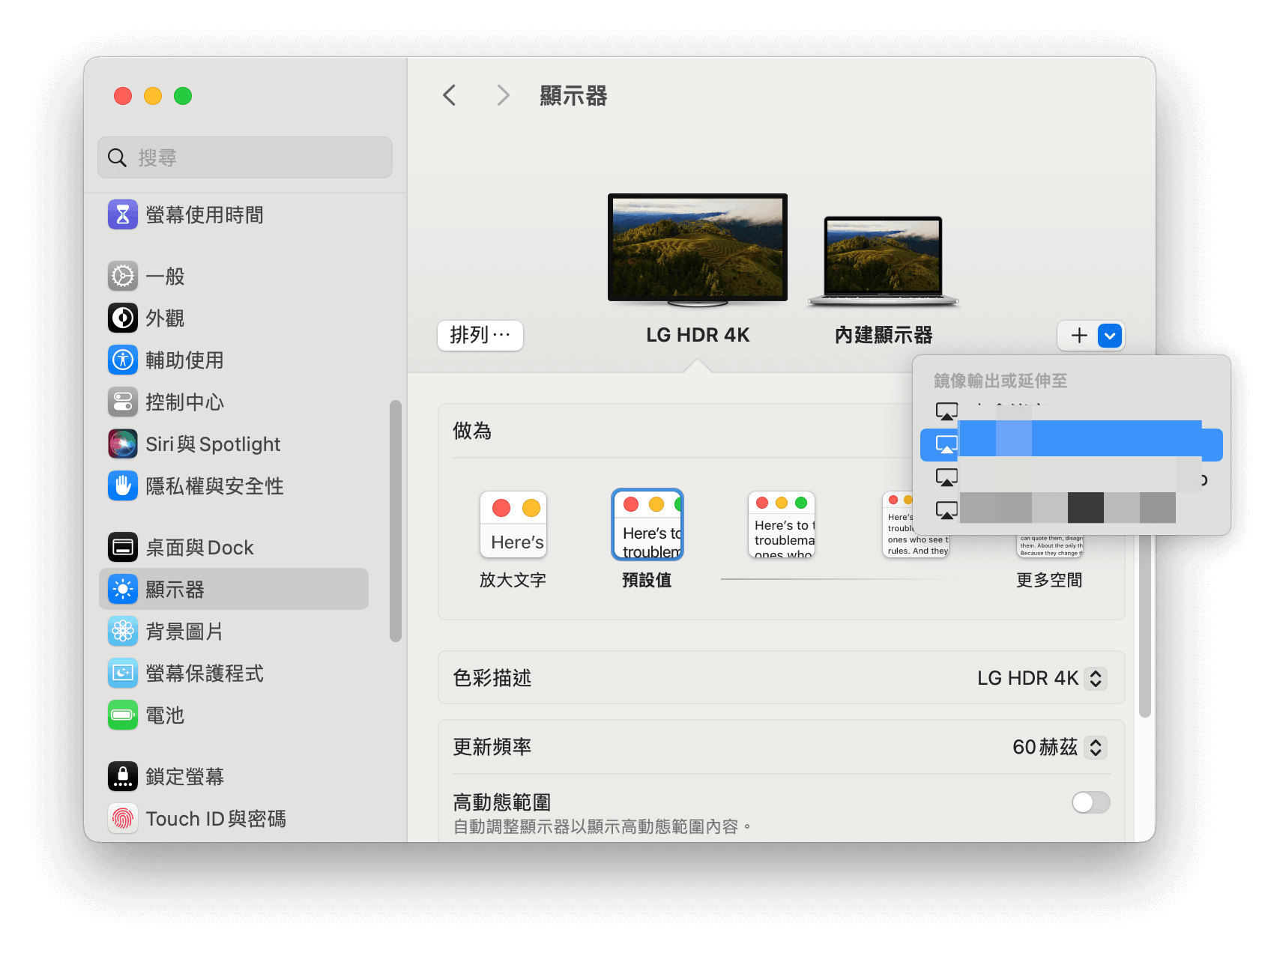The image size is (1265, 953).
Task: Select 外觀 label in sidebar
Action: click(x=165, y=318)
